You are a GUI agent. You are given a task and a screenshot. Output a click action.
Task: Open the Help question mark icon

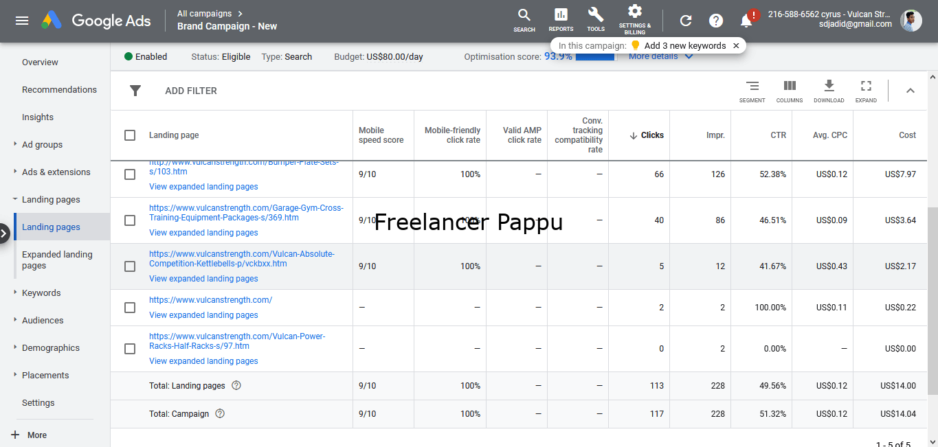[x=716, y=21]
